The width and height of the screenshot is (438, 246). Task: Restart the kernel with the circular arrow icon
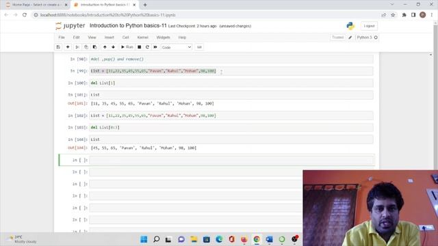[x=147, y=47]
